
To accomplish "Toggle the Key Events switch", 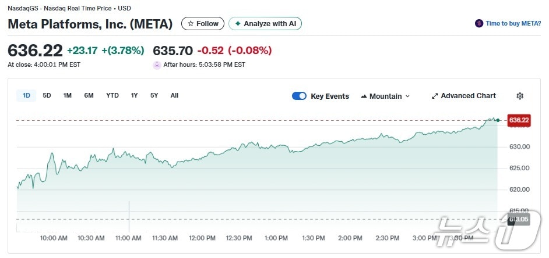I will click(299, 96).
